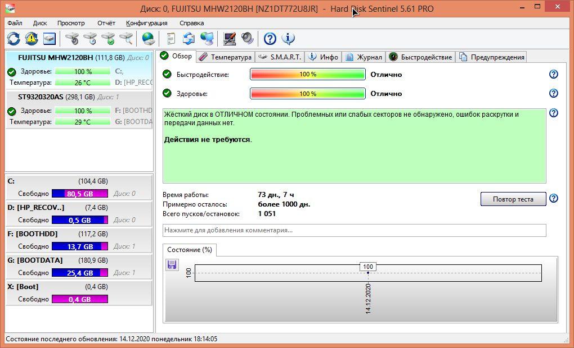
Task: Click the hard disk with clock icon
Action: tap(91, 38)
